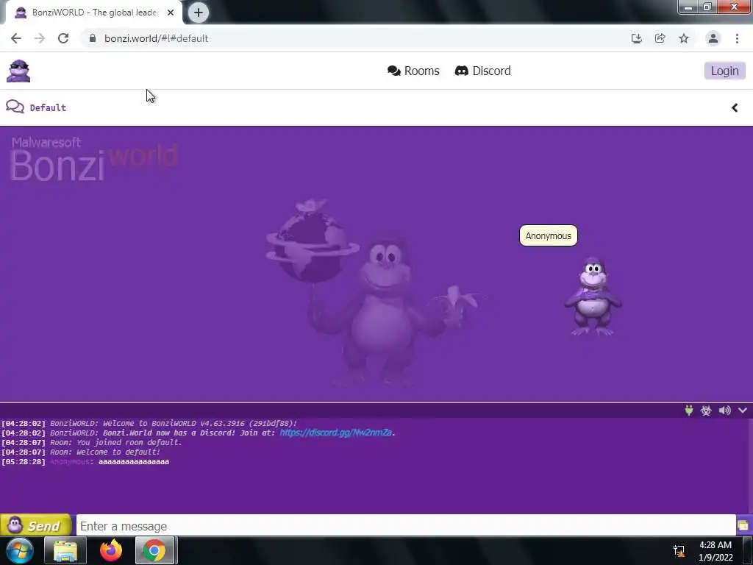
Task: Open the Discord link in header
Action: pos(482,71)
